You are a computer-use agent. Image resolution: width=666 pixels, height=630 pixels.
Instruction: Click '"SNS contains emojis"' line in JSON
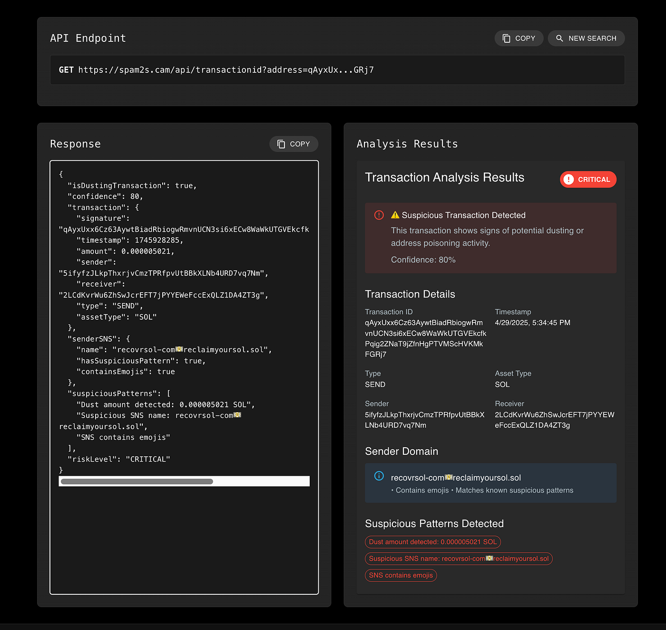click(x=123, y=437)
